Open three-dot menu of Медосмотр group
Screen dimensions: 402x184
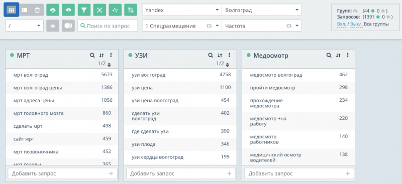click(348, 55)
